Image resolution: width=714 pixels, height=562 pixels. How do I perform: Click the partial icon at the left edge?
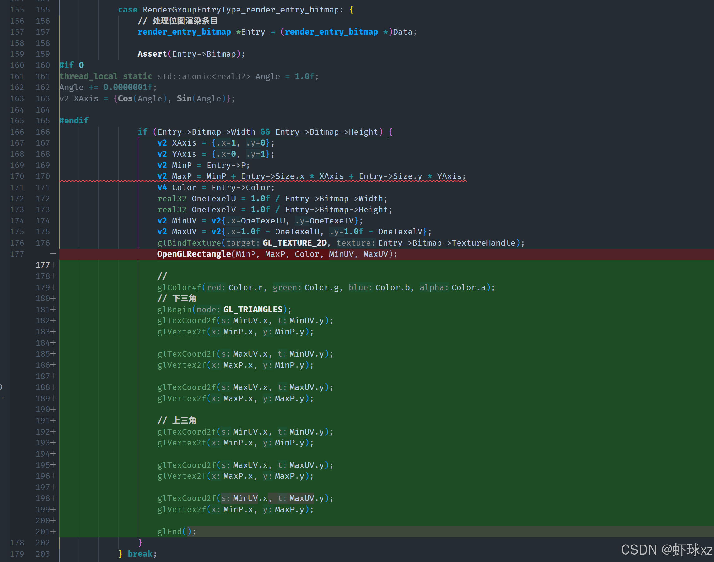click(x=1, y=388)
